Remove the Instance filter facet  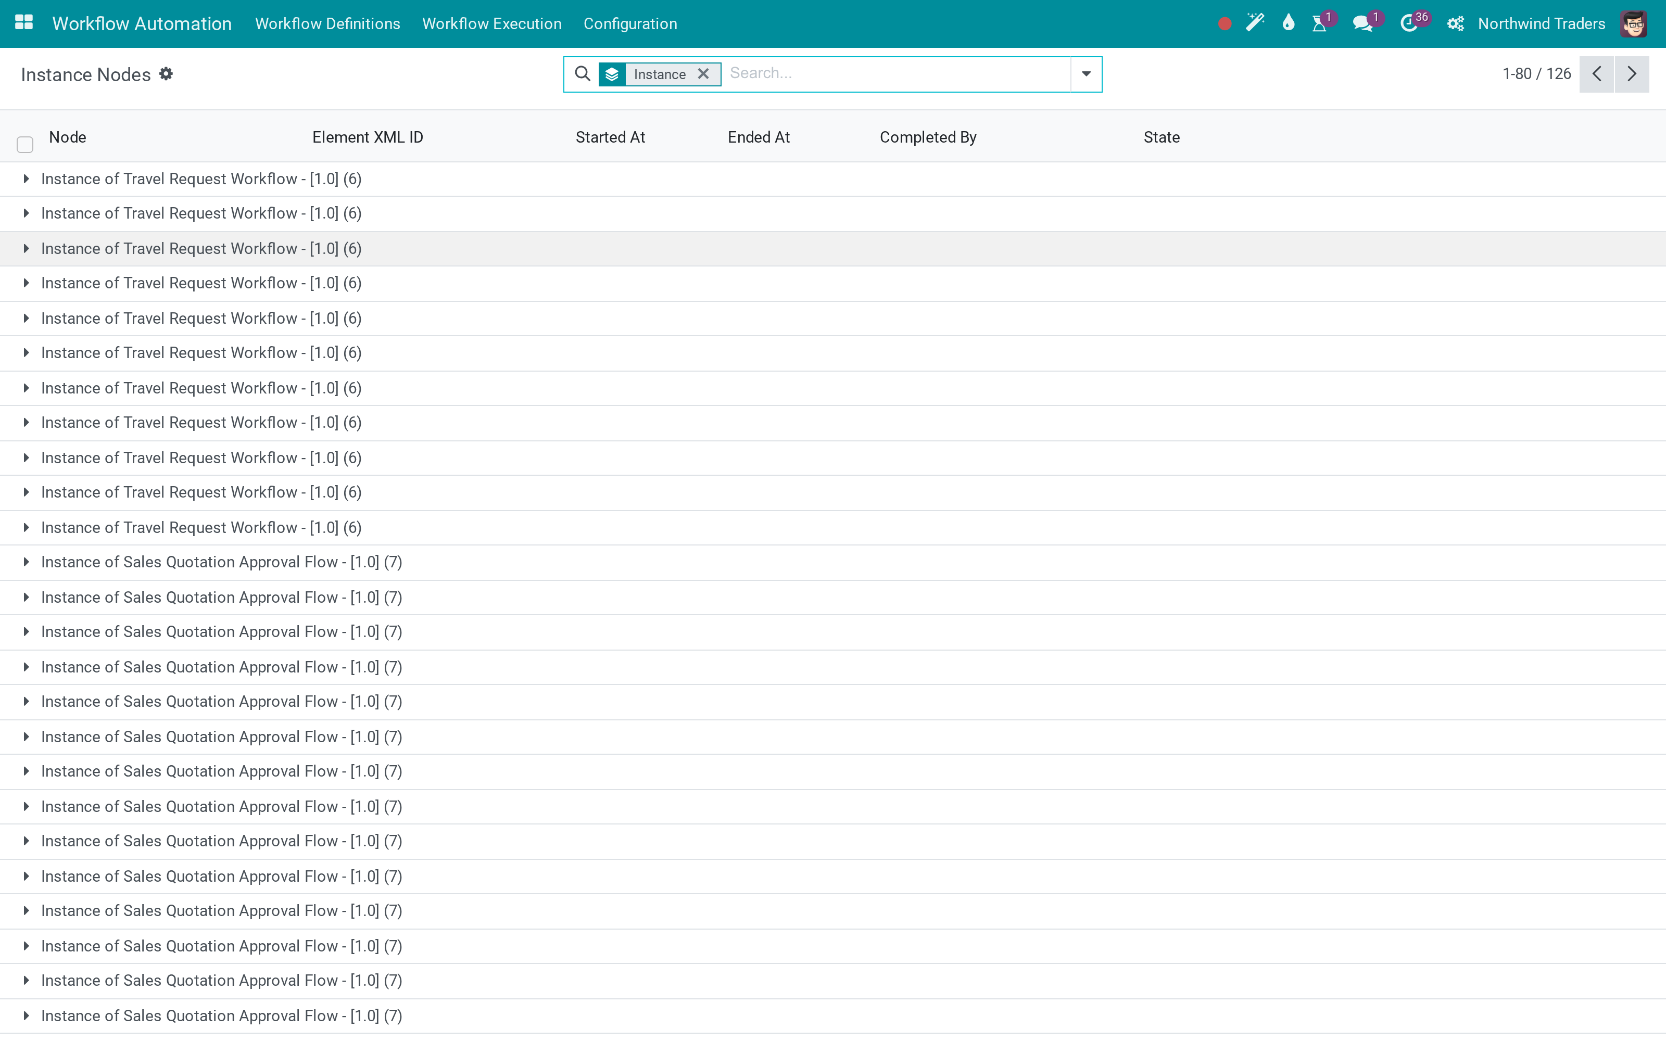pyautogui.click(x=703, y=74)
